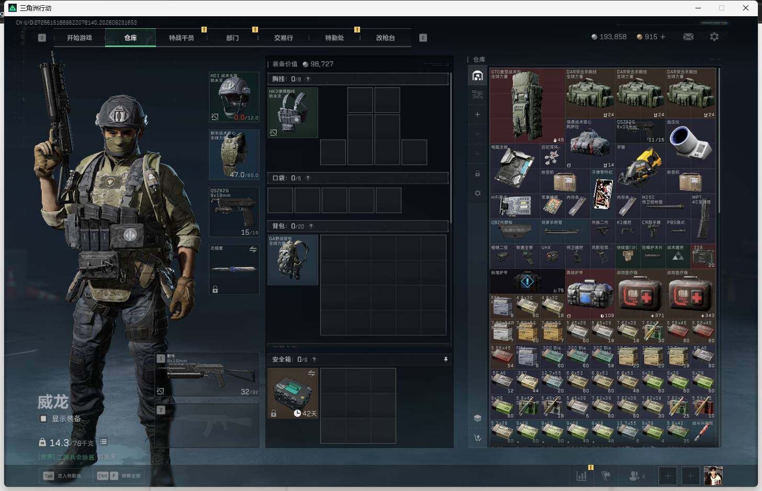Viewport: 762px width, 491px height.
Task: Click the empty secondary weapon slot 2
Action: (x=208, y=425)
